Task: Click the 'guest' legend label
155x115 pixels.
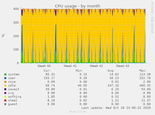Action: click(x=13, y=104)
